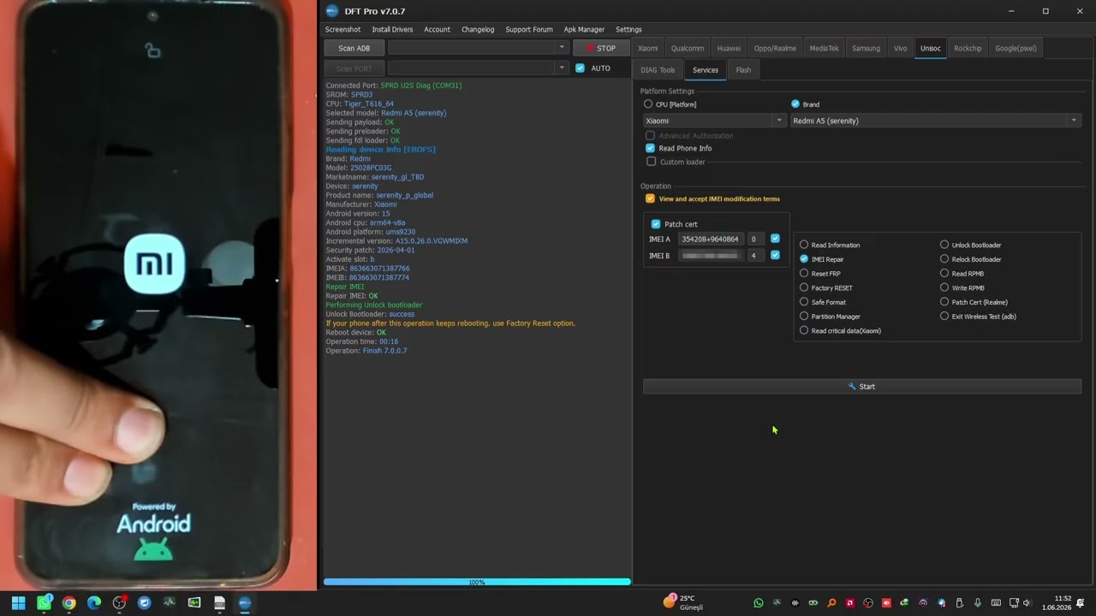The width and height of the screenshot is (1096, 616).
Task: Click the IMEI B number field
Action: tap(710, 255)
